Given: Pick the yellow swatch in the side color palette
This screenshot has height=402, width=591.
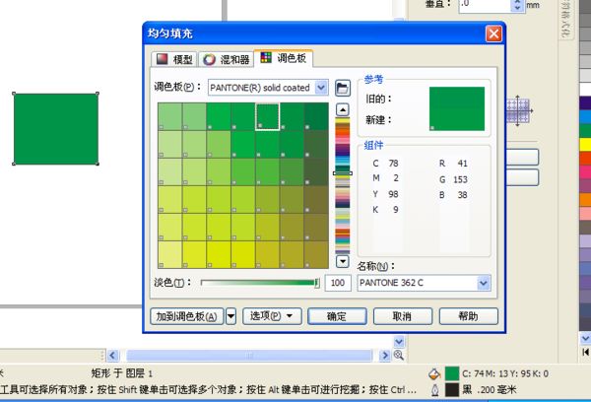Looking at the screenshot, I should click(585, 145).
